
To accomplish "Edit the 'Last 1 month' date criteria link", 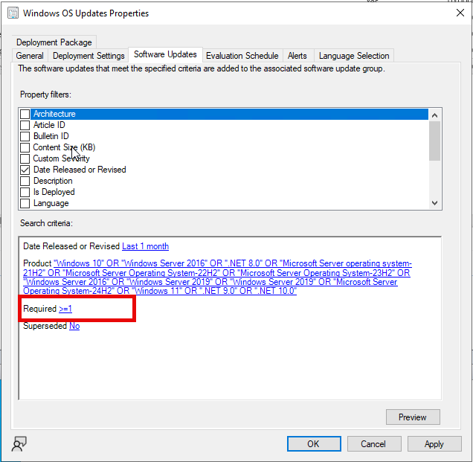I will click(146, 246).
